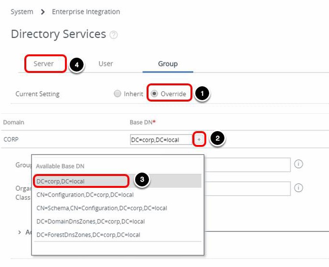329x267 pixels.
Task: Click the breadcrumb arrow after System
Action: tap(42, 11)
